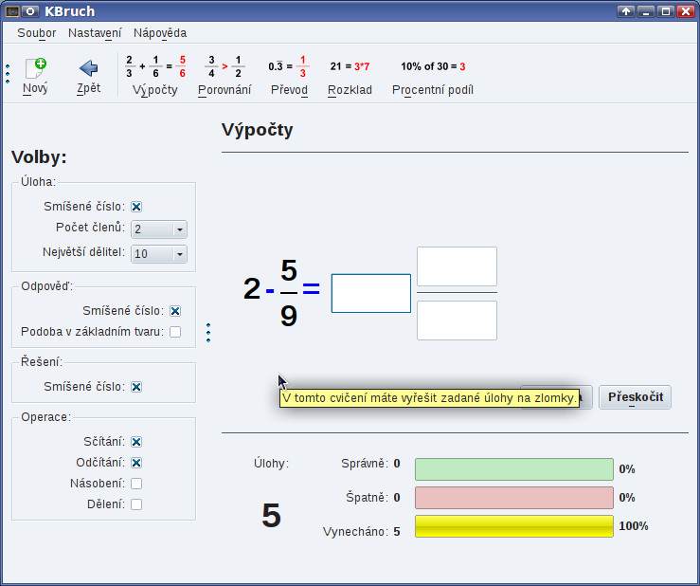This screenshot has width=700, height=586.
Task: Open the Soubor menu
Action: (37, 33)
